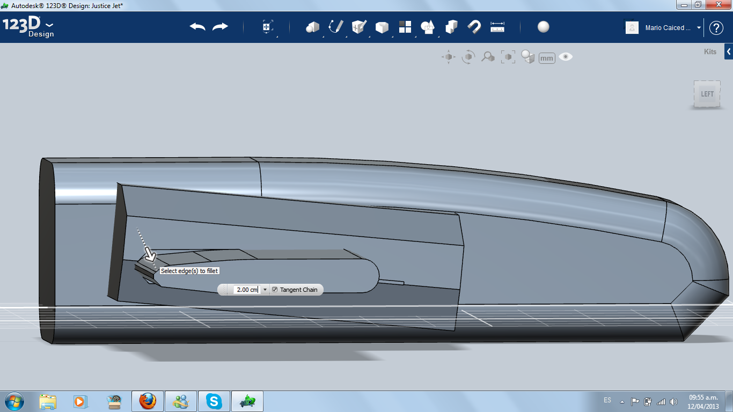Open the Modify tool menu

tap(382, 27)
